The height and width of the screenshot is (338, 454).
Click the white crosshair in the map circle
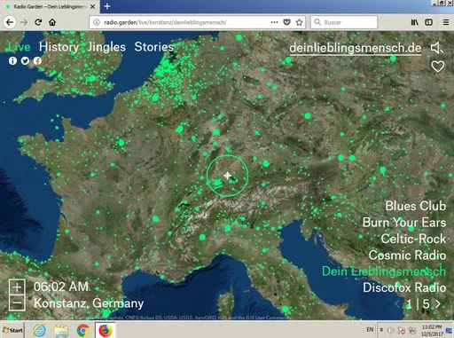click(x=227, y=176)
